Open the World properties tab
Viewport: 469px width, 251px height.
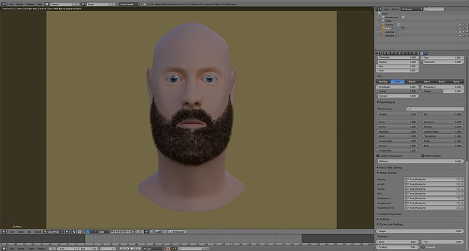[x=396, y=53]
